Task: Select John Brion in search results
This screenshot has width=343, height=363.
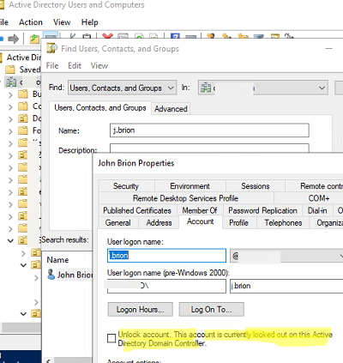Action: click(75, 275)
